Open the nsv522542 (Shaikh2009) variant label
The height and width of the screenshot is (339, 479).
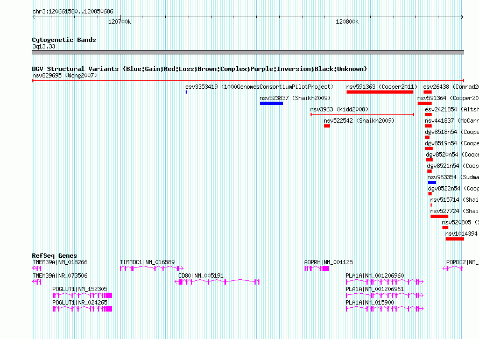[359, 121]
